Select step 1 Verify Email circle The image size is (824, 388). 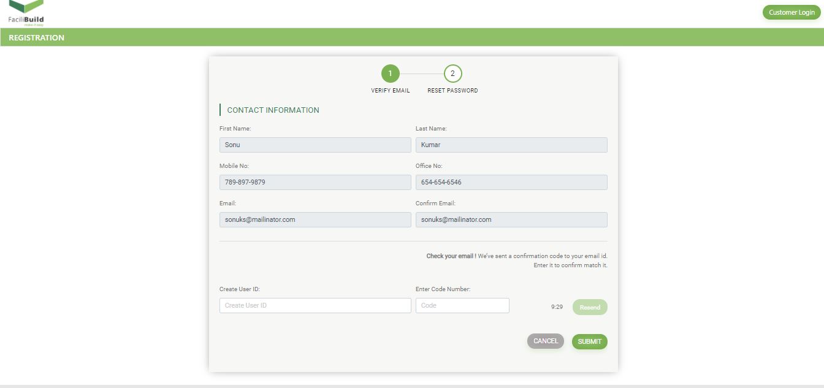[x=390, y=74]
